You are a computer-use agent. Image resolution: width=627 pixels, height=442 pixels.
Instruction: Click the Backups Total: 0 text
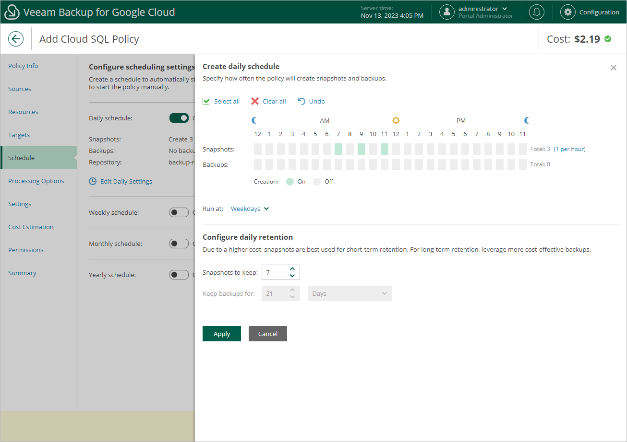tap(540, 164)
